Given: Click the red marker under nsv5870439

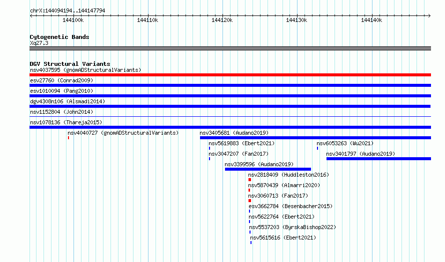Looking at the screenshot, I should pyautogui.click(x=249, y=190).
